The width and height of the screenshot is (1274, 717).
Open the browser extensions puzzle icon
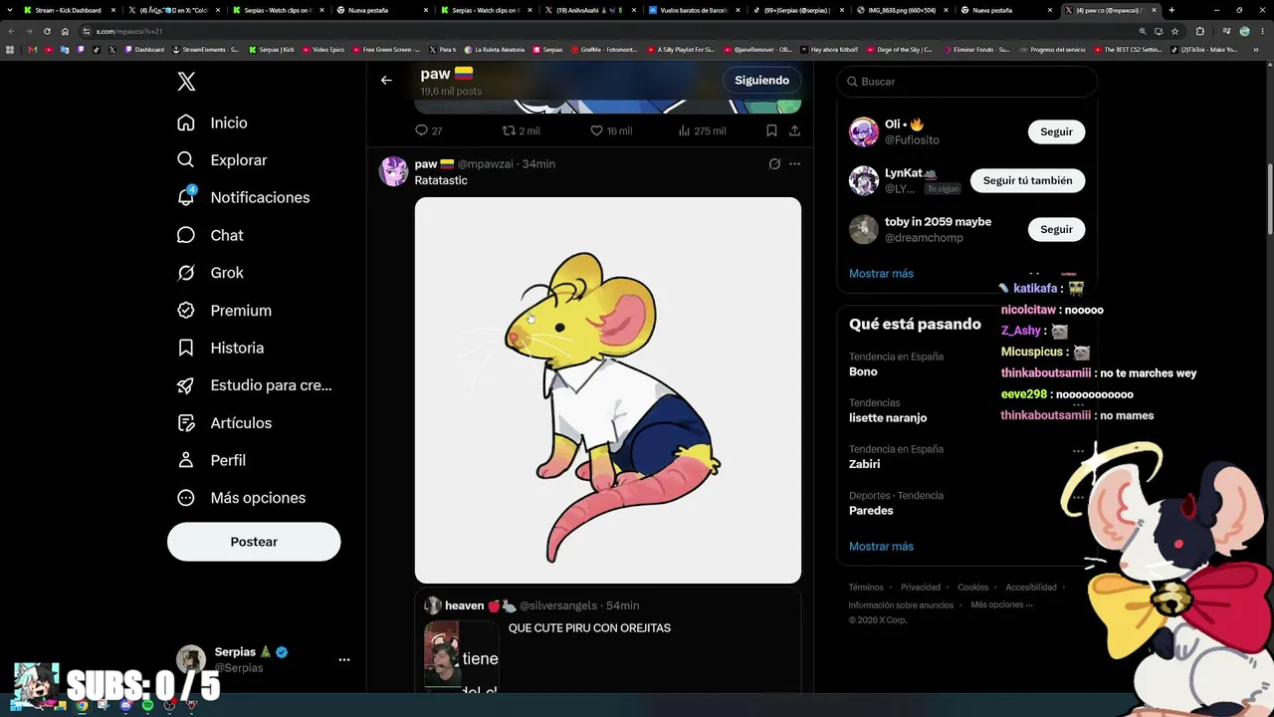pos(1199,31)
